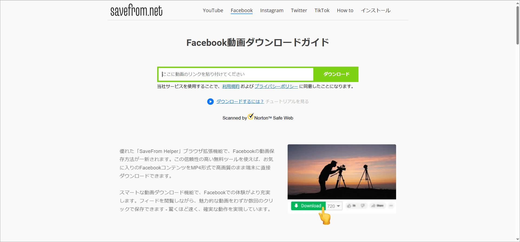
Task: Click the savefrom.net logo
Action: coord(136,10)
